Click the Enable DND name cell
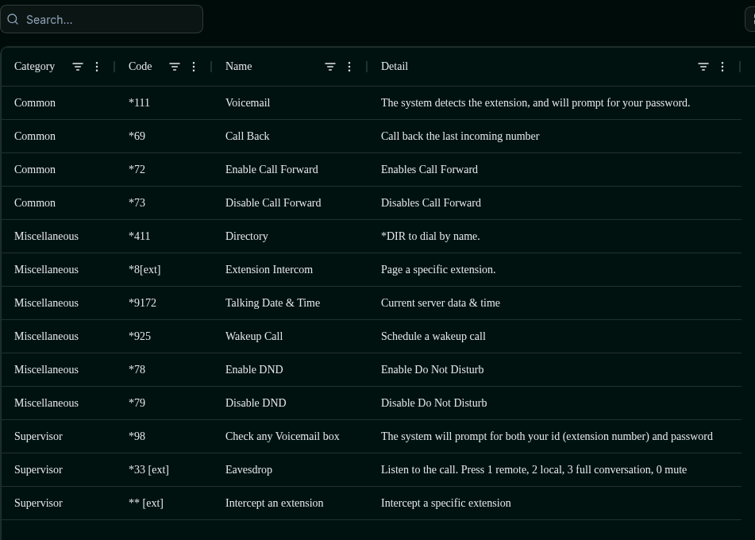The image size is (755, 540). tap(254, 369)
